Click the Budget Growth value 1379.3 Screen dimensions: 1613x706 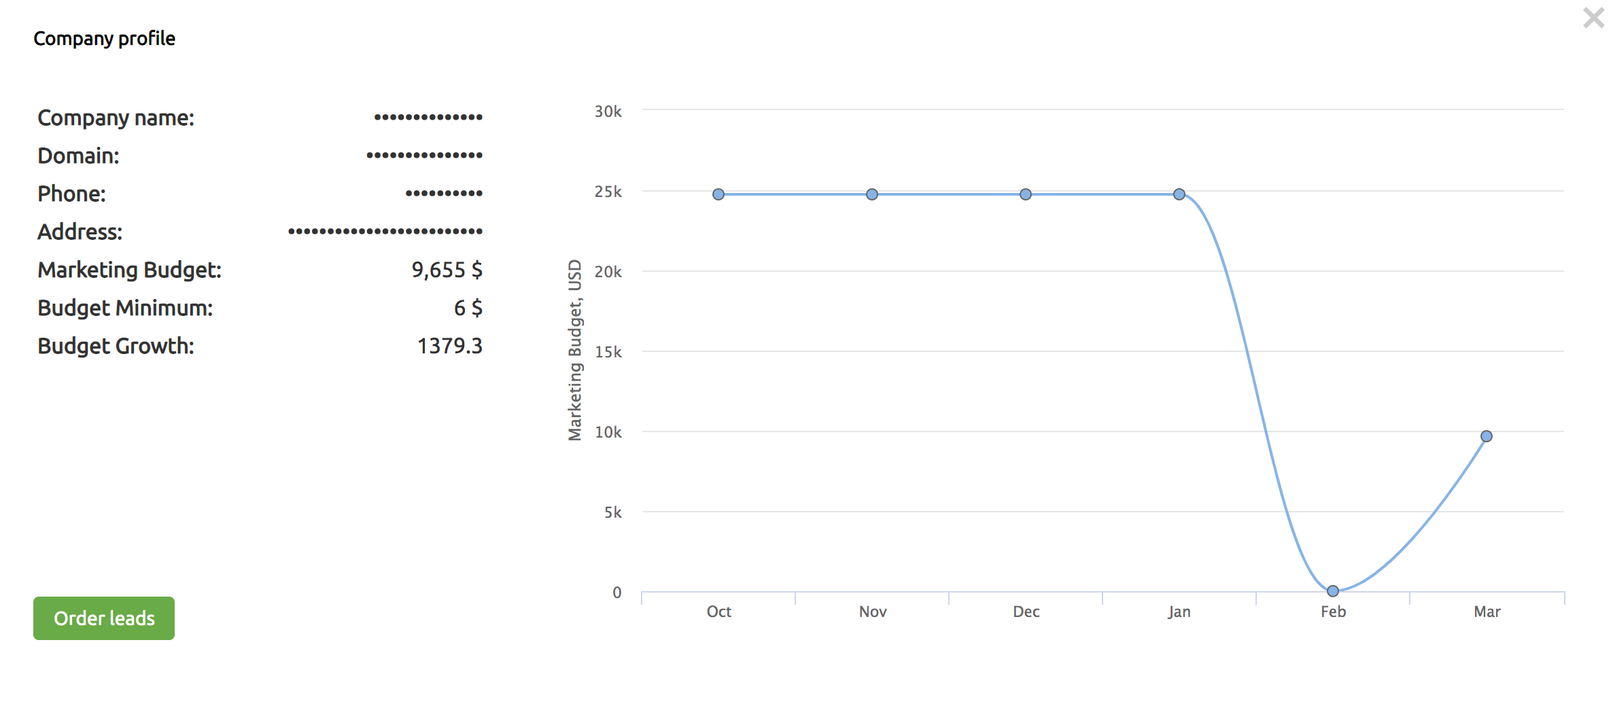(x=450, y=346)
